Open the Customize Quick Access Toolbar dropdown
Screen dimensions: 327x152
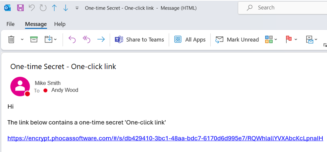point(77,8)
